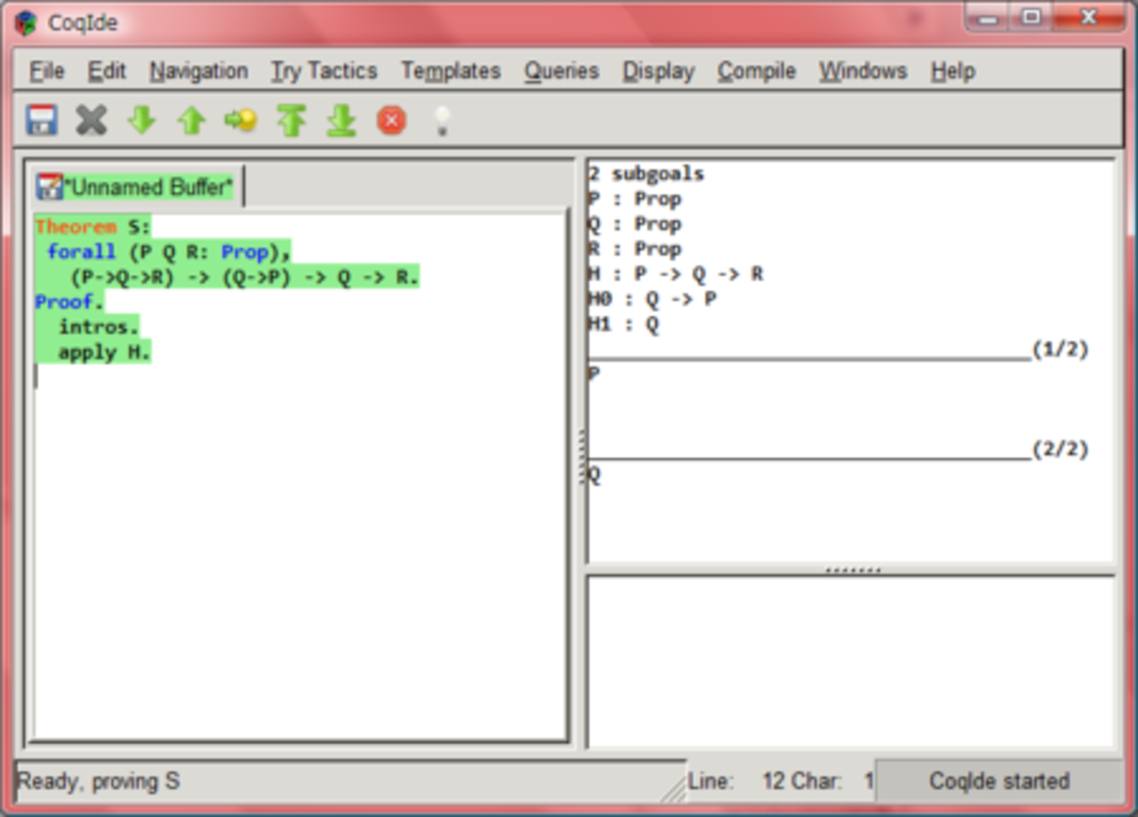This screenshot has height=817, width=1138.
Task: Click goal 'Q' under the second subgoal line
Action: tap(594, 475)
